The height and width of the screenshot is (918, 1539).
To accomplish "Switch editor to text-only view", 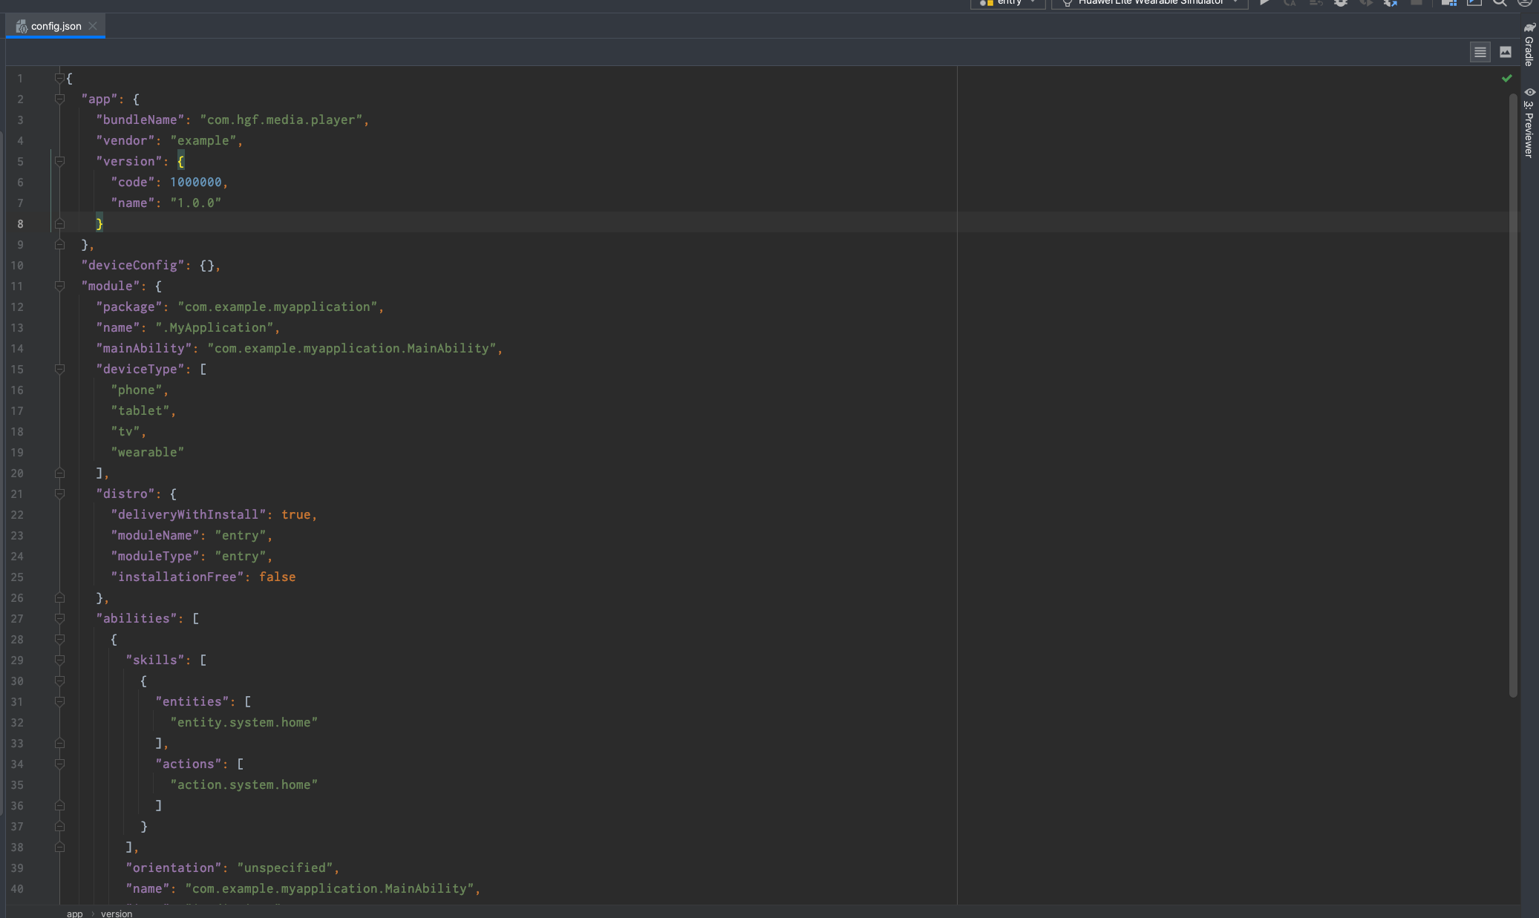I will point(1480,52).
